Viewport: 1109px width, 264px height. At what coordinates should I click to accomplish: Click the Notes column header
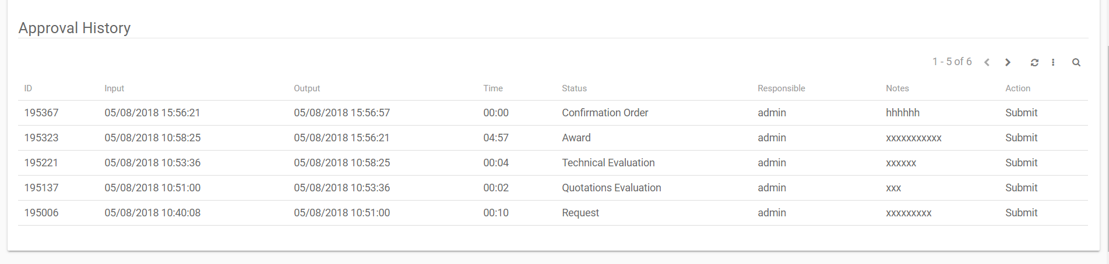point(897,88)
